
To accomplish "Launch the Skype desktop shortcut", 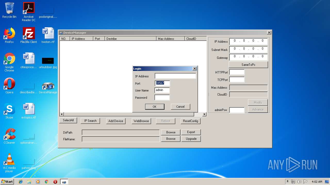I will pyautogui.click(x=9, y=111).
